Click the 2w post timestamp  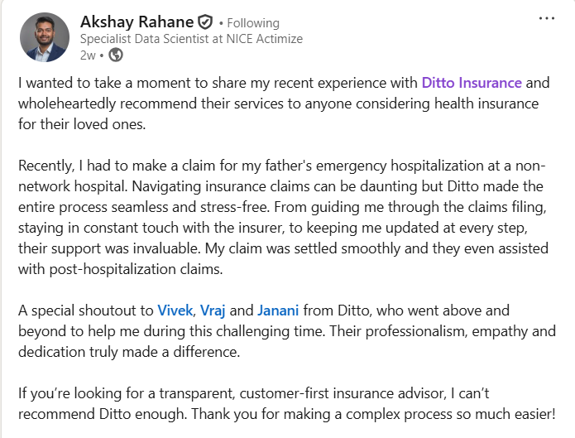click(x=87, y=55)
